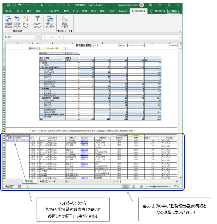
Task: Open the 日付 column filter
Action: tap(35, 138)
